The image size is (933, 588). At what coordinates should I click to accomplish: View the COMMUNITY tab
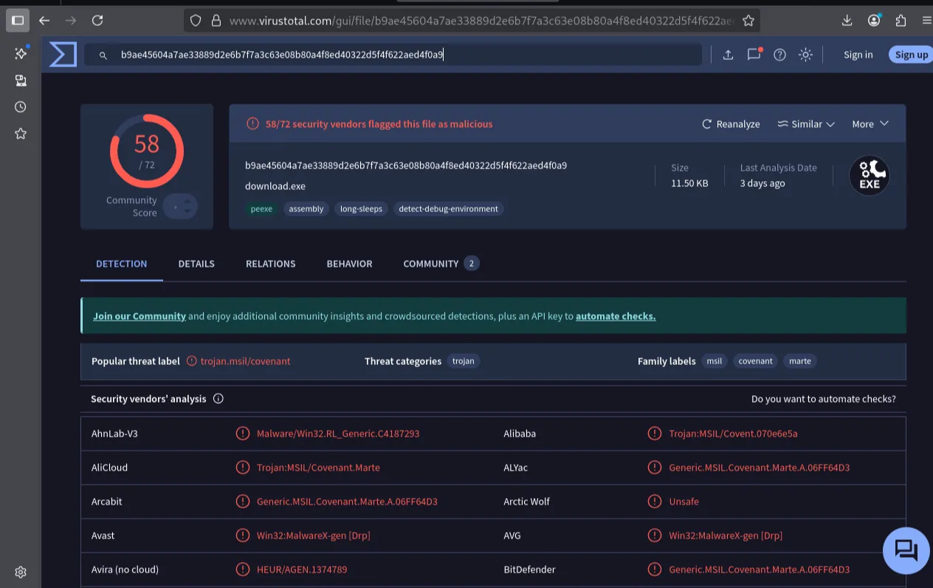click(441, 264)
